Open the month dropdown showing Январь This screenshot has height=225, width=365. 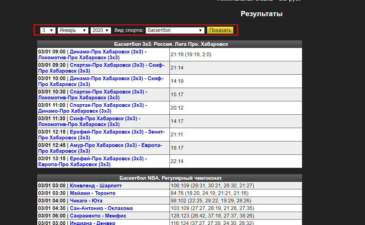[73, 30]
